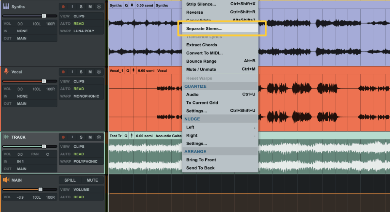The image size is (390, 212).
Task: Click the tuning fork icon on Synths clip
Action: pyautogui.click(x=132, y=5)
